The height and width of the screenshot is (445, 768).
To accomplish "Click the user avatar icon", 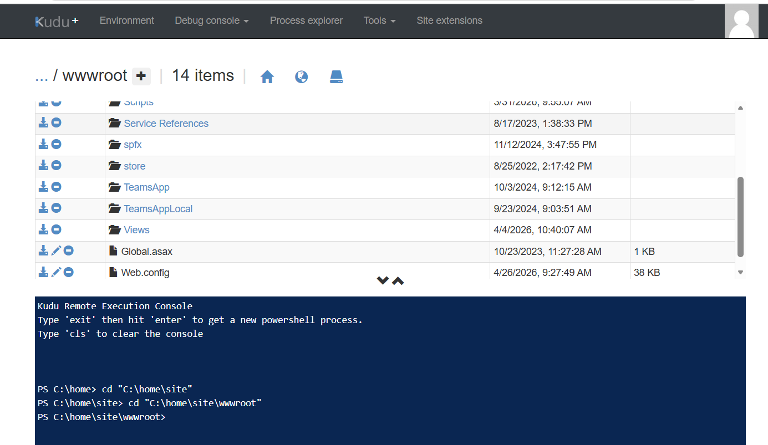I will point(741,21).
